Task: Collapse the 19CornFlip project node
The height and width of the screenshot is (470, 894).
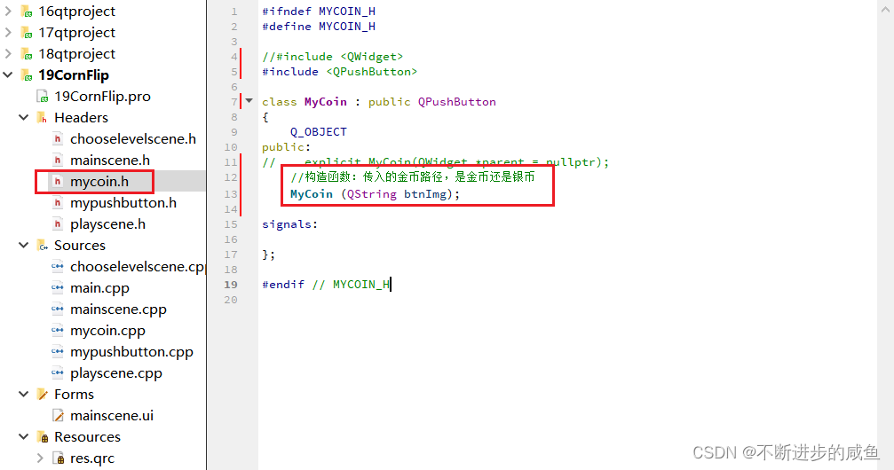Action: click(8, 74)
